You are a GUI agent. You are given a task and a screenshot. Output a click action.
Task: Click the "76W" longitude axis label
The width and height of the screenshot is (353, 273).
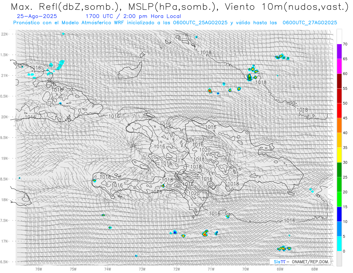(x=39, y=269)
